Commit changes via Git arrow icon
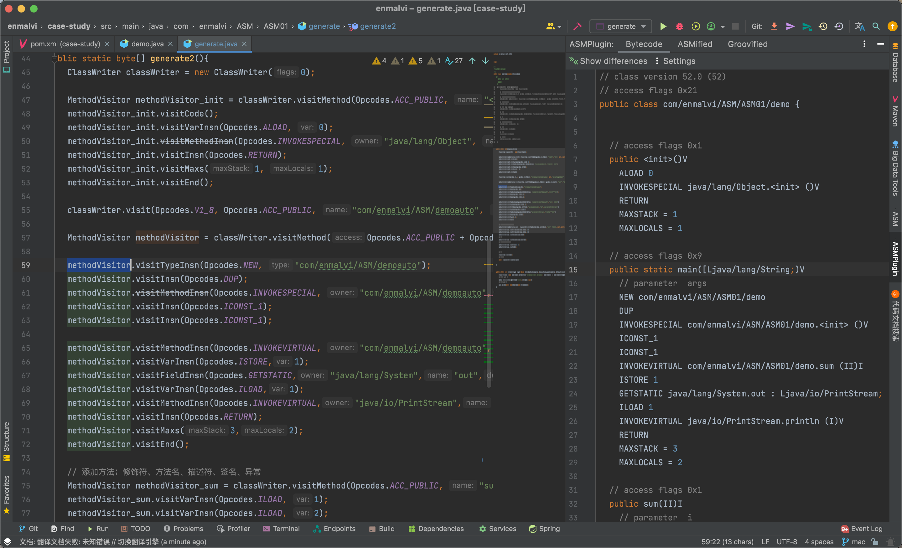 click(x=790, y=26)
